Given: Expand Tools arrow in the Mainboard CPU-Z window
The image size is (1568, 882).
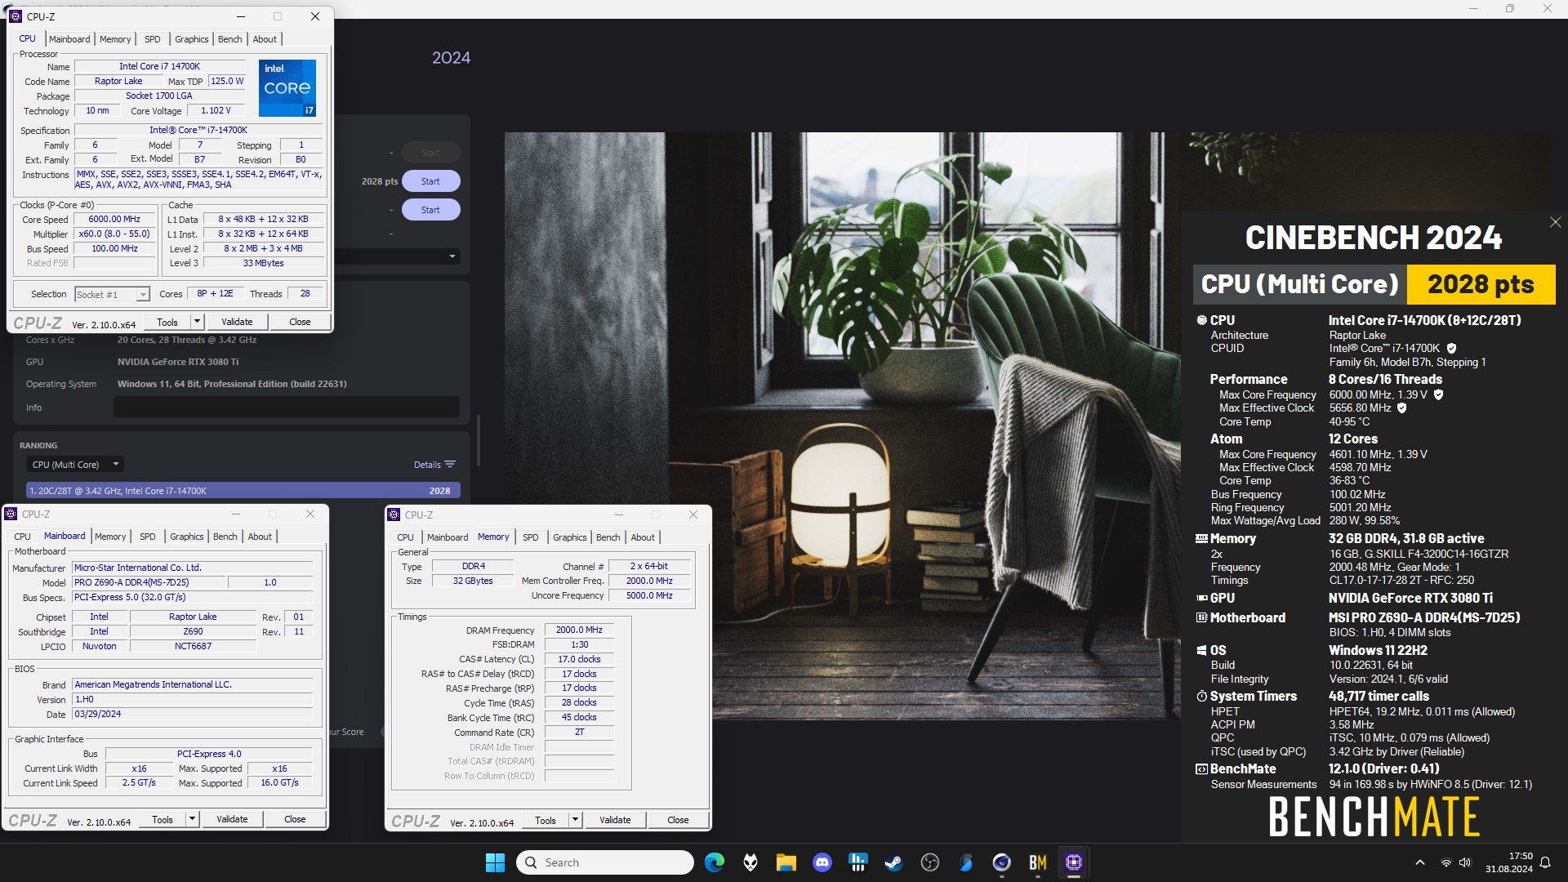Looking at the screenshot, I should (x=192, y=819).
